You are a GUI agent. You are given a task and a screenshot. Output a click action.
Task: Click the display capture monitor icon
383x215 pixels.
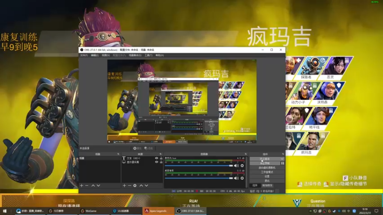(x=124, y=162)
